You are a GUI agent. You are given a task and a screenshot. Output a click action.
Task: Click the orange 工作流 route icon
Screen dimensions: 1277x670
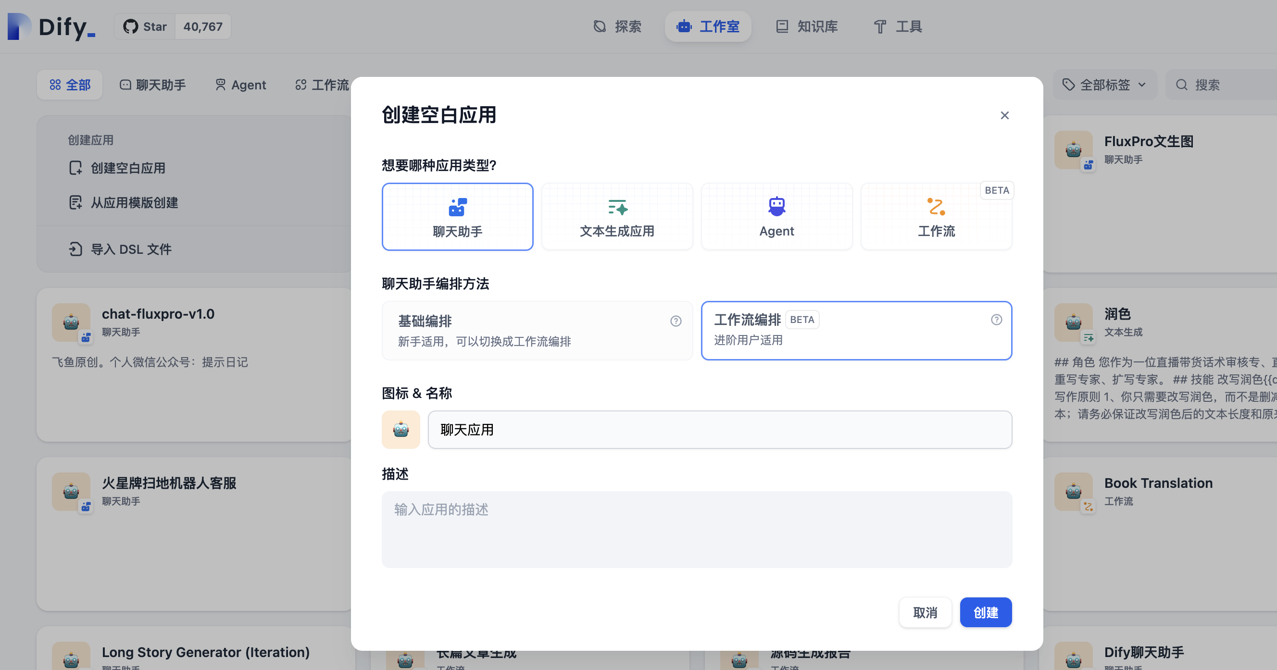click(x=936, y=207)
